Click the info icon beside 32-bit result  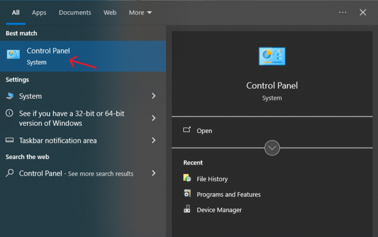(x=9, y=113)
